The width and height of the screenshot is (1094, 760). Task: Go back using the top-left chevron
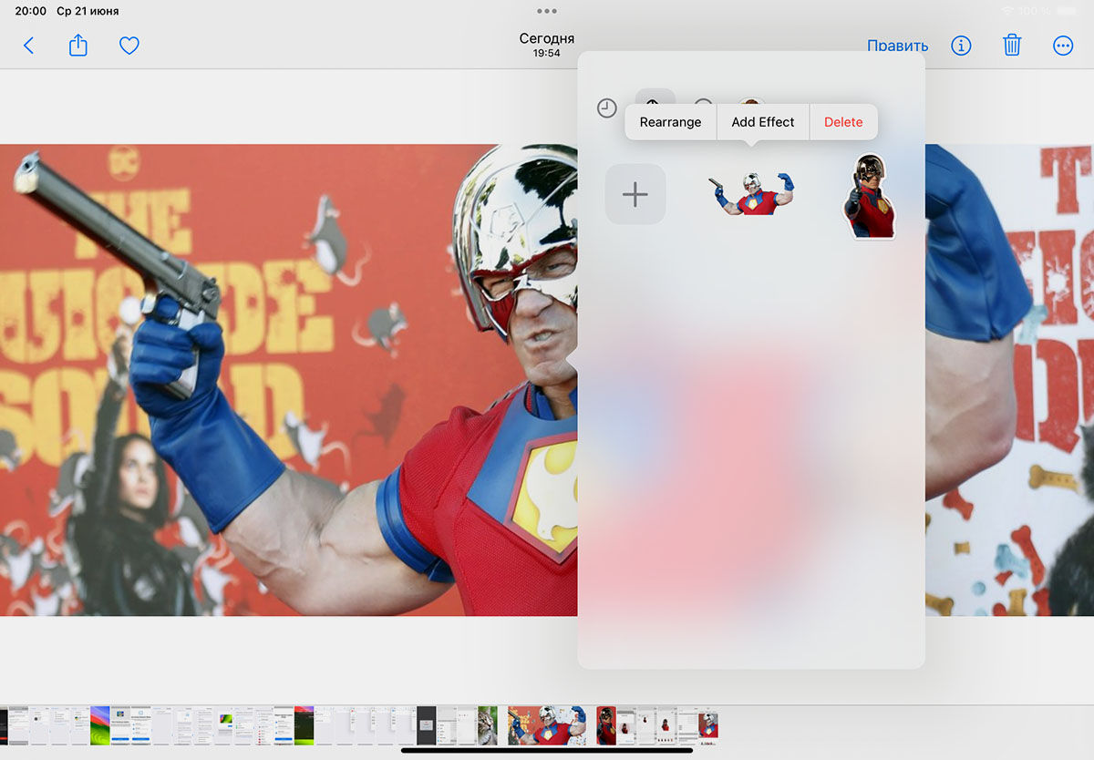(x=28, y=46)
